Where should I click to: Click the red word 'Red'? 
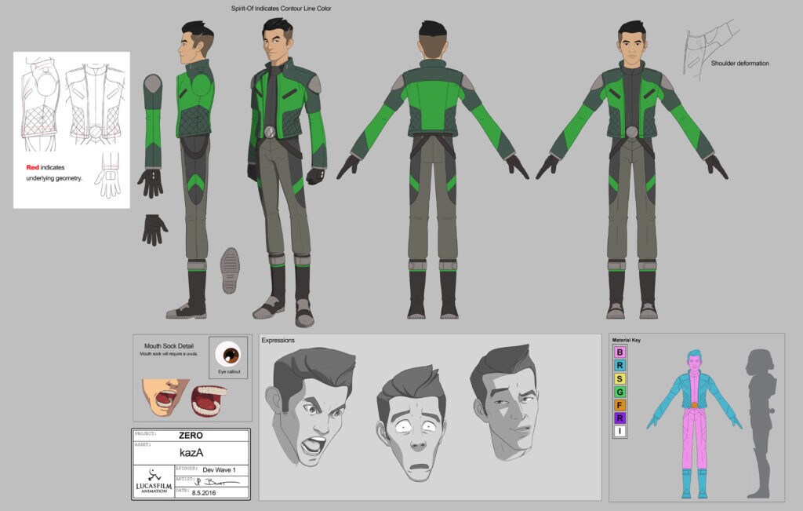coord(32,167)
